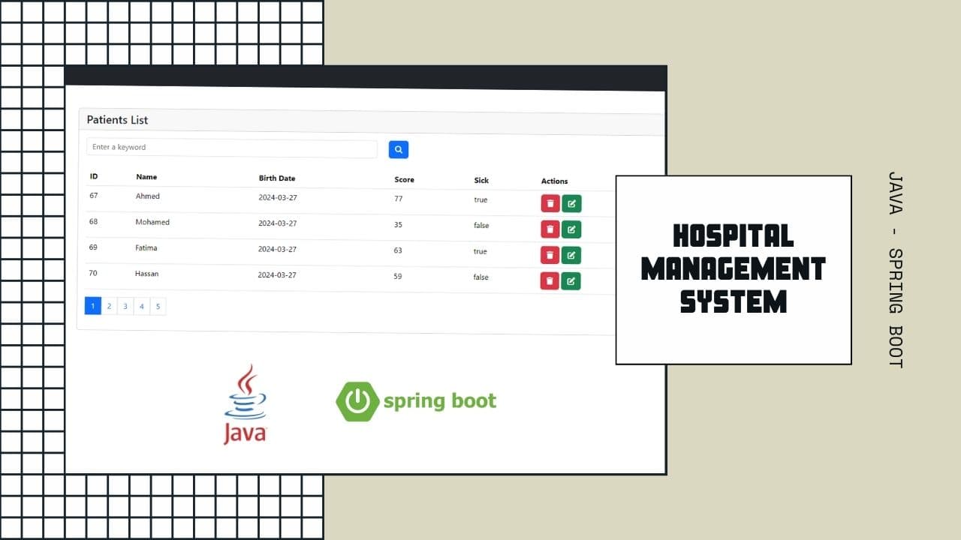Select the name cell 'Hassan'

coord(146,274)
